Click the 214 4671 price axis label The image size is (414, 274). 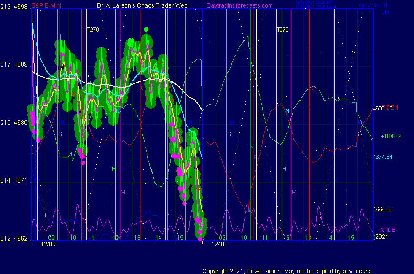click(14, 180)
